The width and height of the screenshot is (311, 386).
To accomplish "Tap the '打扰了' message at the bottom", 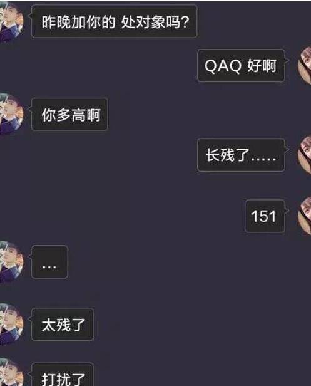I will pyautogui.click(x=63, y=375).
